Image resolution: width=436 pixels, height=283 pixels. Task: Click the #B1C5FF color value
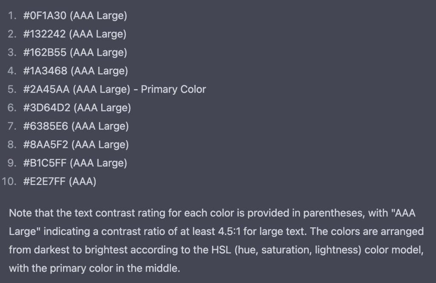[x=45, y=163]
